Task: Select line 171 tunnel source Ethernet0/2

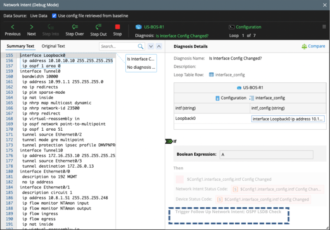Action: coord(52,135)
